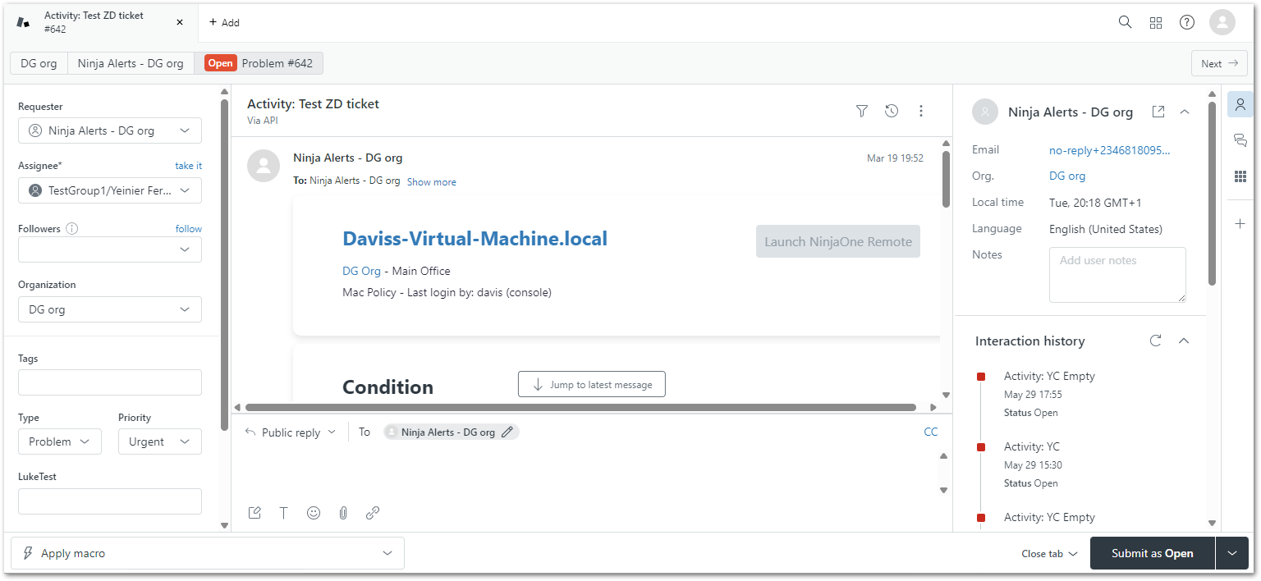Open user profile in new window
Viewport: 1261px width, 581px height.
tap(1158, 112)
